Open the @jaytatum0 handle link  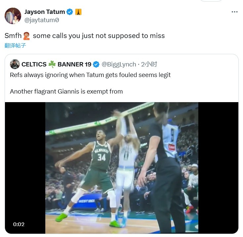[42, 20]
